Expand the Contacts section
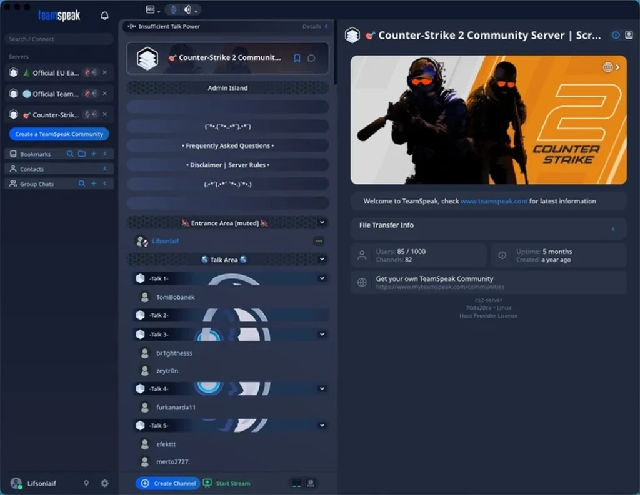The image size is (640, 495). [105, 169]
